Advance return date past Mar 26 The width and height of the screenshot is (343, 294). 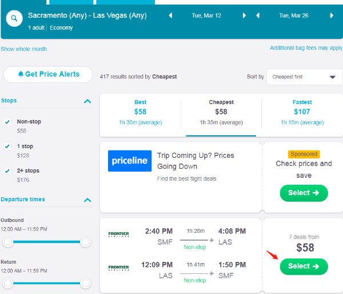point(332,15)
